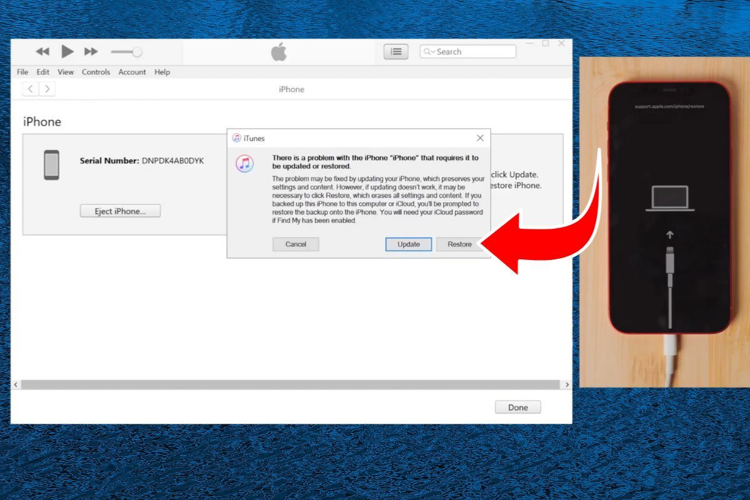Click the scrollbar left arrow

[x=16, y=384]
